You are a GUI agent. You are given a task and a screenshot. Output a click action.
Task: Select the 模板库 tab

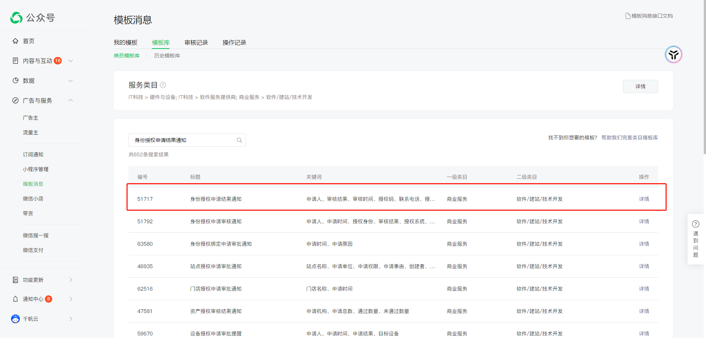pyautogui.click(x=161, y=43)
